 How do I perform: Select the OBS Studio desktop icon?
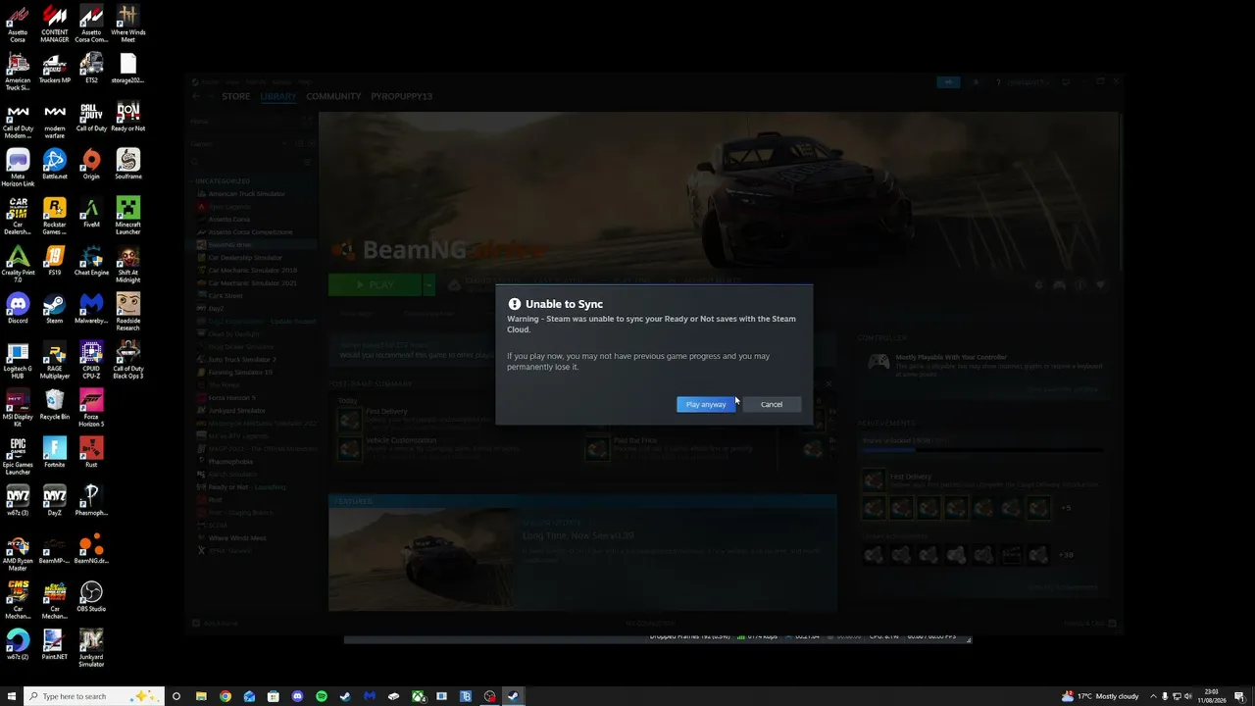pos(91,597)
